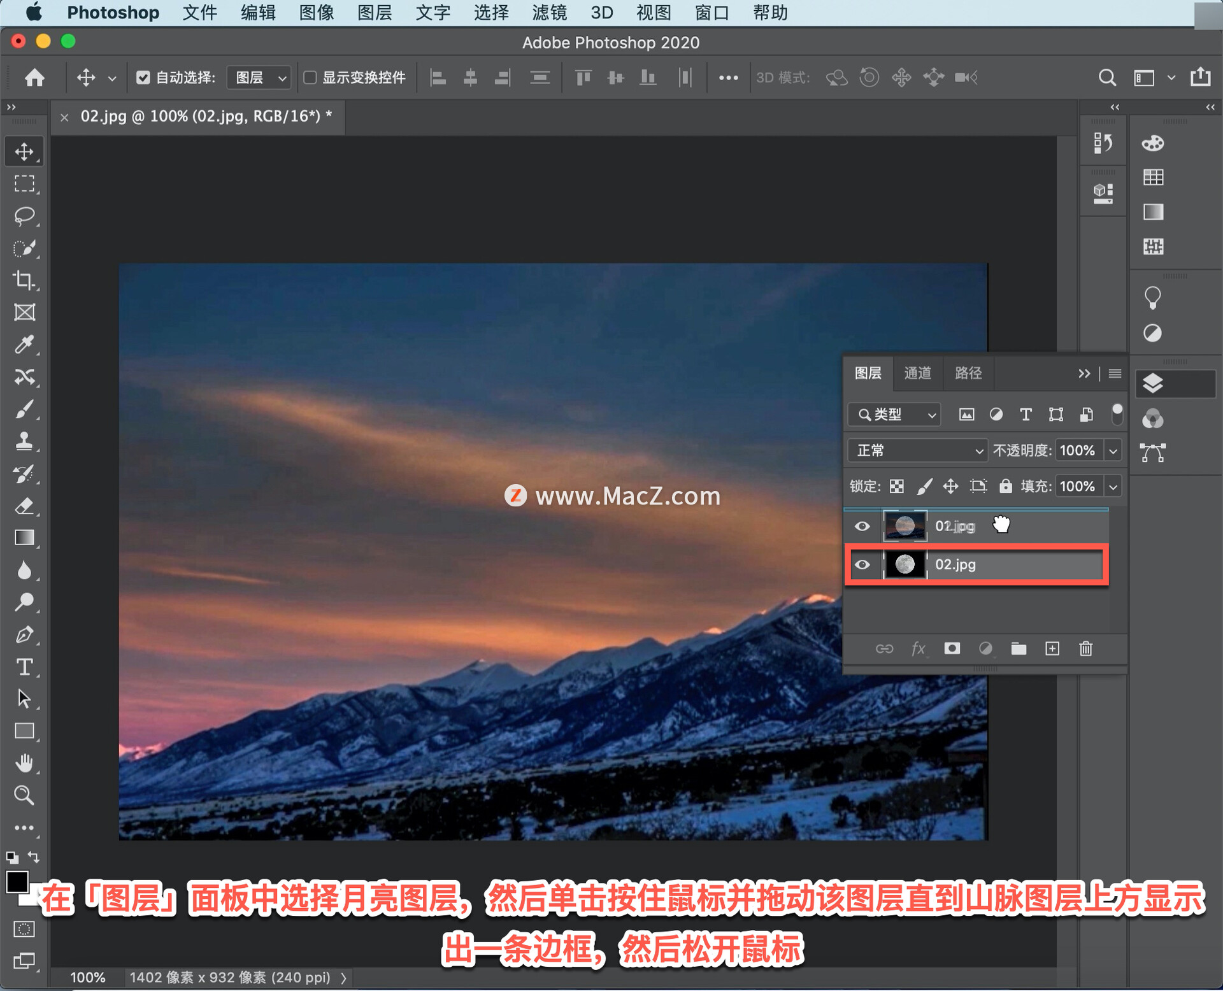Image resolution: width=1223 pixels, height=991 pixels.
Task: Click the Home icon in options bar
Action: (x=34, y=78)
